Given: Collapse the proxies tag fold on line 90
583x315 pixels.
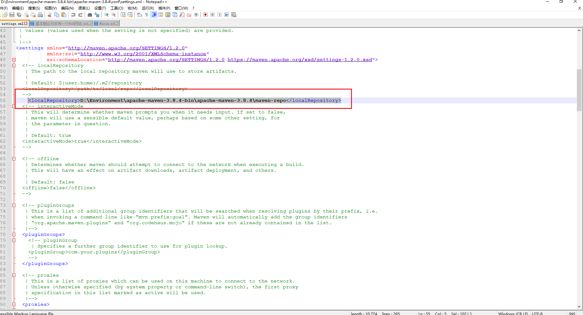Looking at the screenshot, I should [14, 304].
